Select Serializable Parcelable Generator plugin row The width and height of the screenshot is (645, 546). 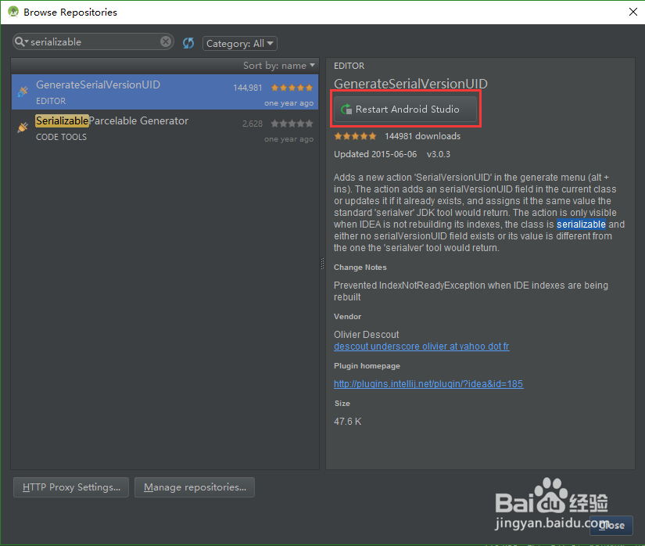[x=165, y=128]
